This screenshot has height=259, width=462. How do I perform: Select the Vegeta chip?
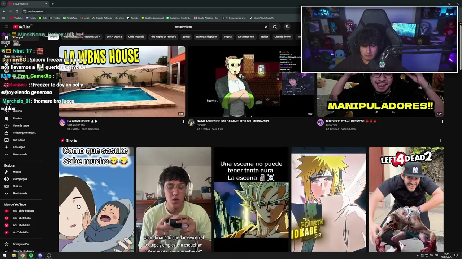click(x=227, y=37)
